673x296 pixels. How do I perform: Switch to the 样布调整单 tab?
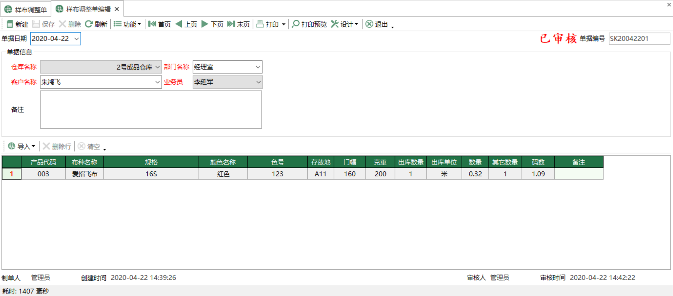26,9
